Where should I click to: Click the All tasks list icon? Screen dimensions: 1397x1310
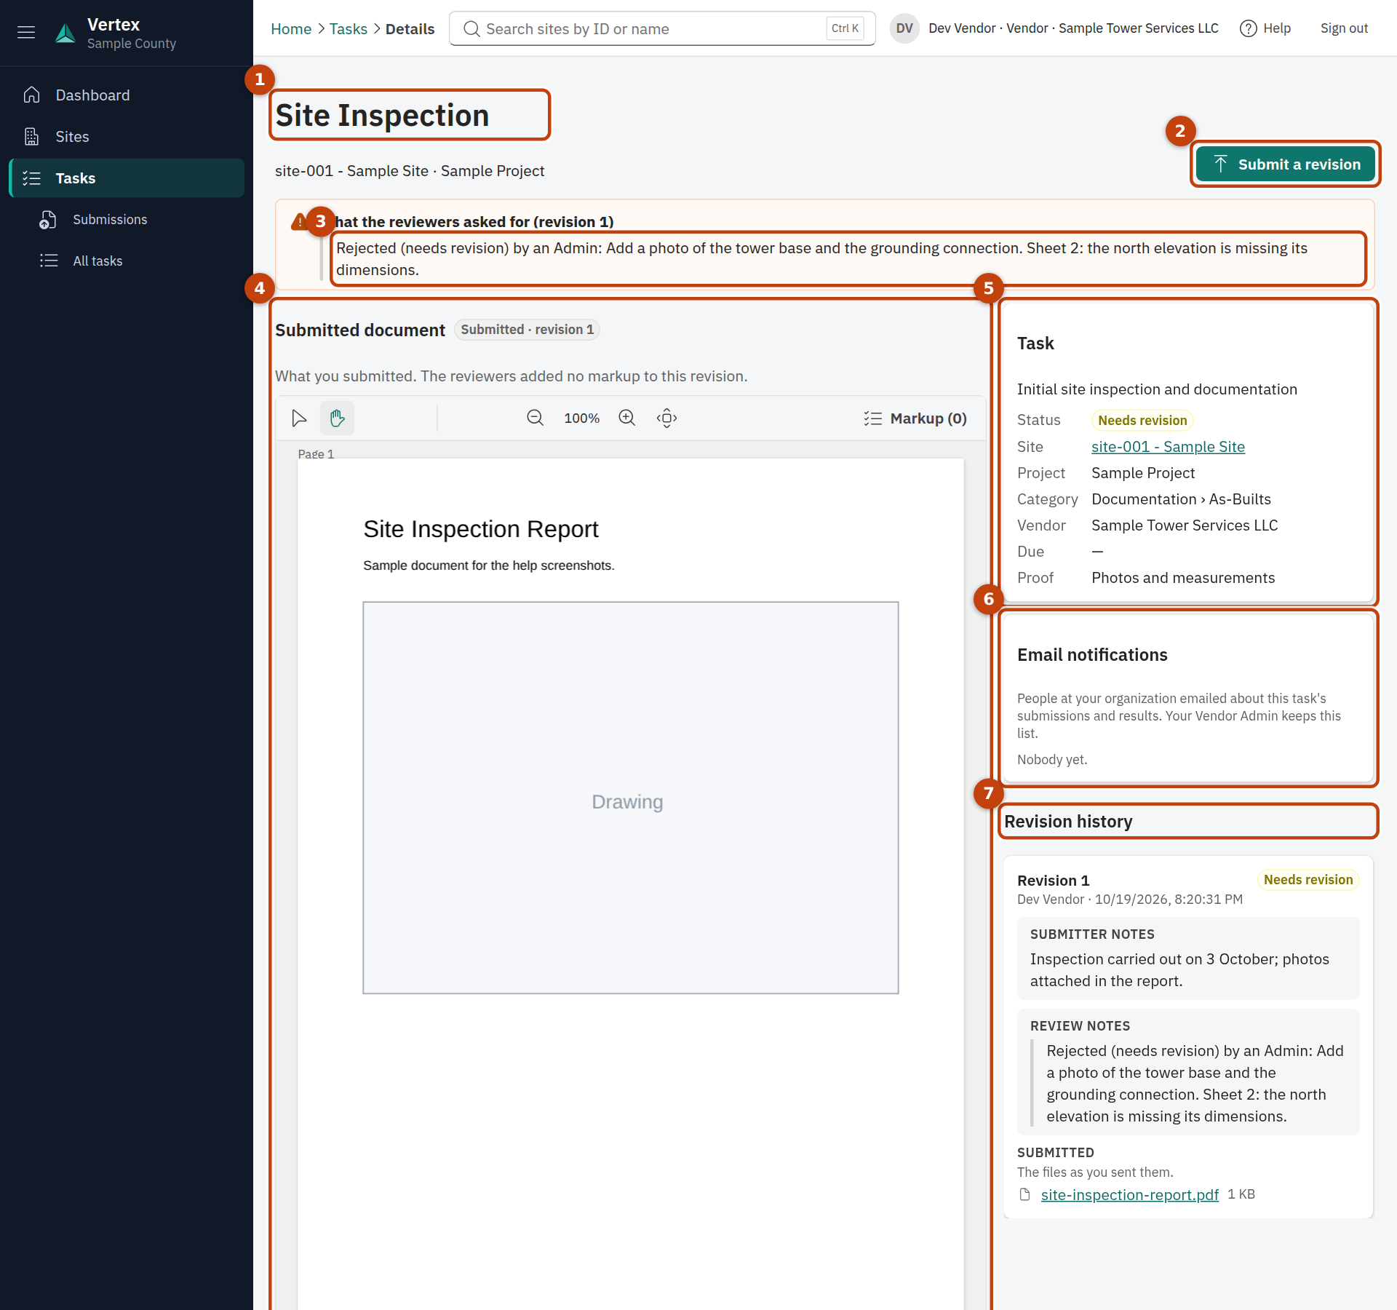(49, 261)
